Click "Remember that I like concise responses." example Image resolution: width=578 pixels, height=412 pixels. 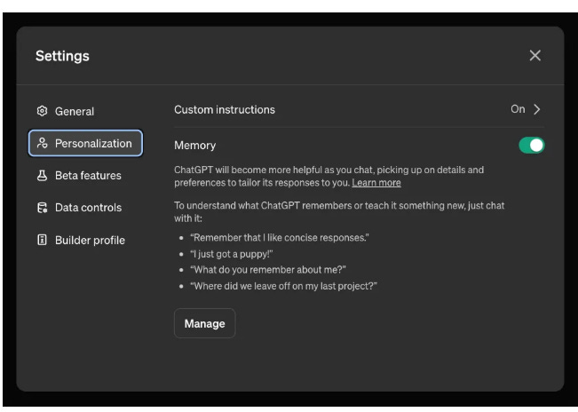280,238
